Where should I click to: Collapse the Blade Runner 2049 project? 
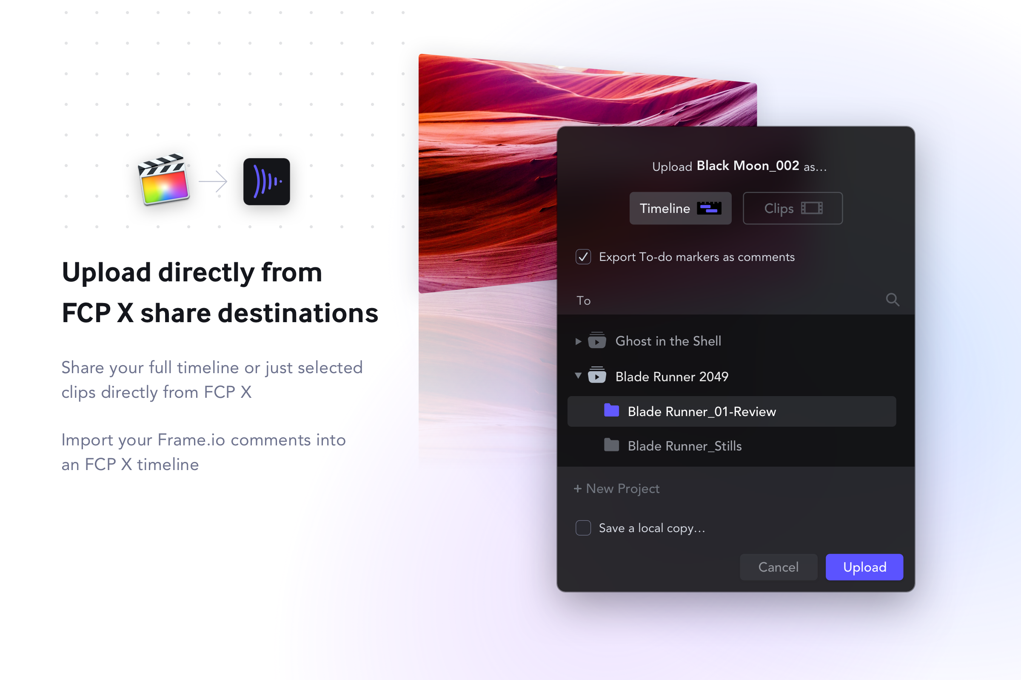[578, 376]
